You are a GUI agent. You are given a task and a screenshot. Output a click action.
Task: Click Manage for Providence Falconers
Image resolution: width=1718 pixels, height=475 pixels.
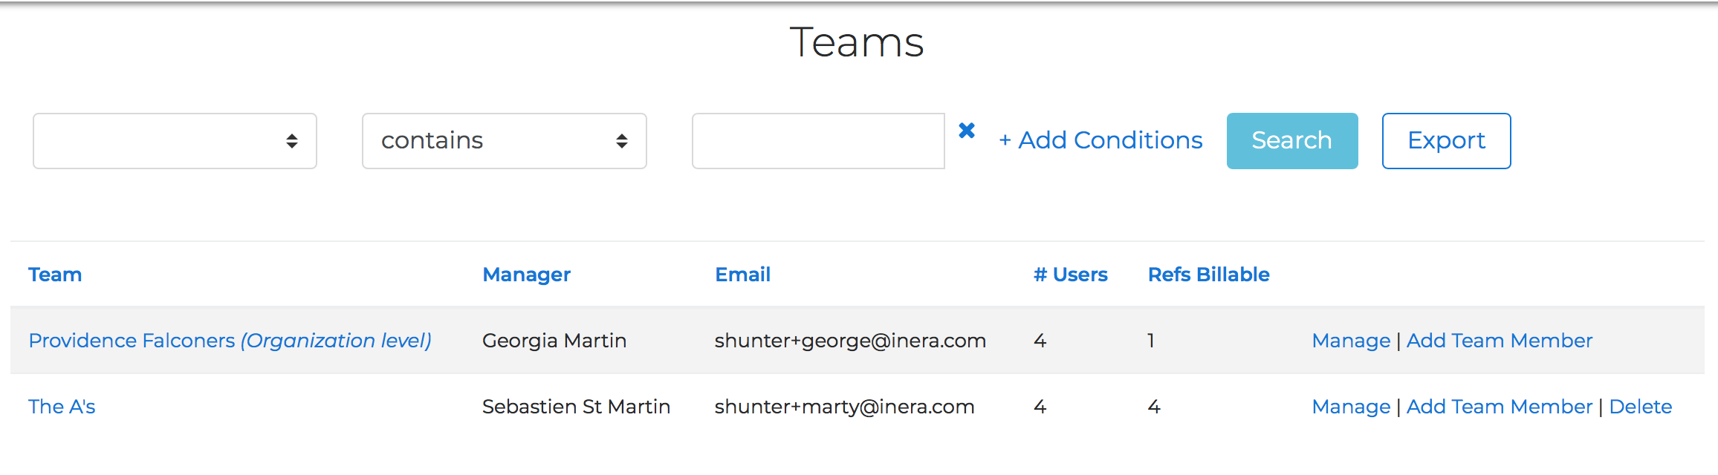coord(1351,341)
